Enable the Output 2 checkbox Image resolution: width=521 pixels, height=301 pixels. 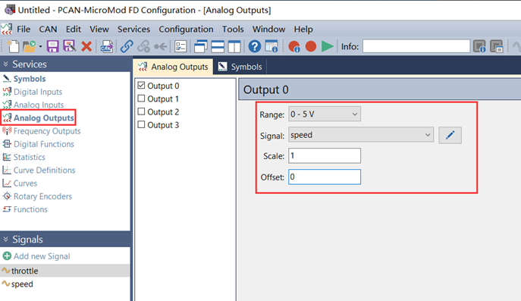pyautogui.click(x=141, y=111)
